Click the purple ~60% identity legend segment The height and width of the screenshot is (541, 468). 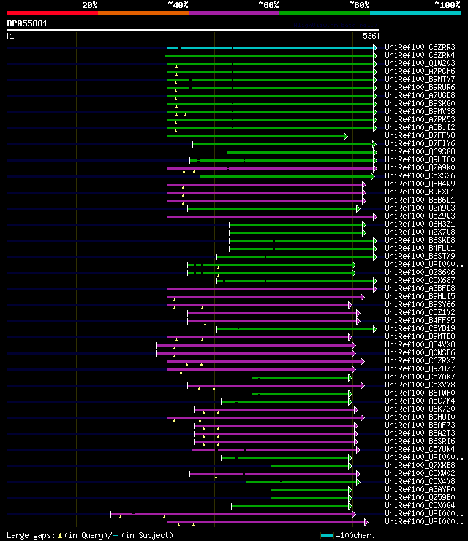[234, 13]
